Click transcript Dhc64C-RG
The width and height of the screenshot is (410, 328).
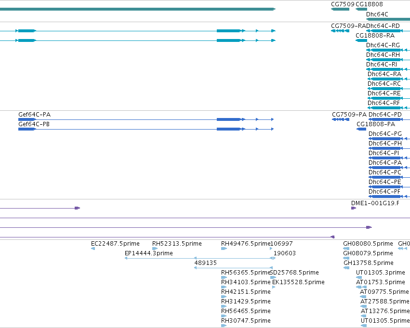[x=383, y=45]
